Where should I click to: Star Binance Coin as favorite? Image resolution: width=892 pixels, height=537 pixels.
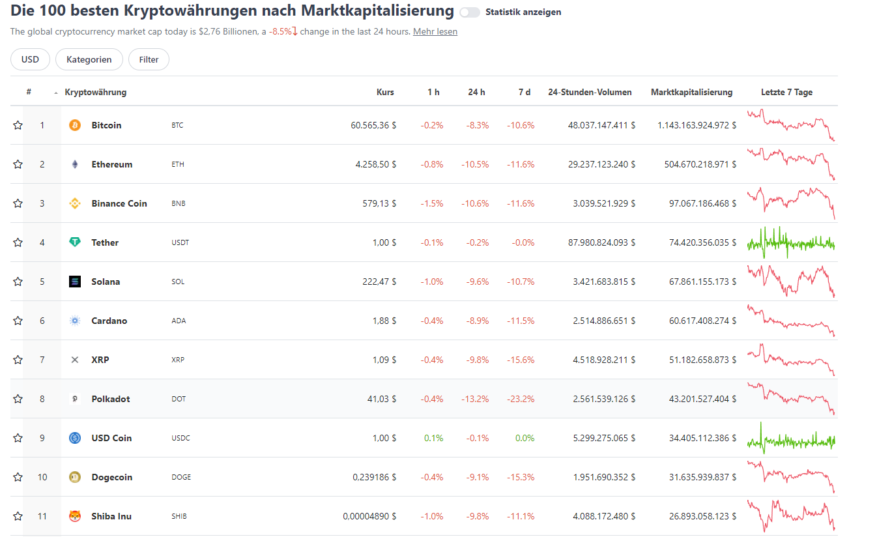coord(18,203)
